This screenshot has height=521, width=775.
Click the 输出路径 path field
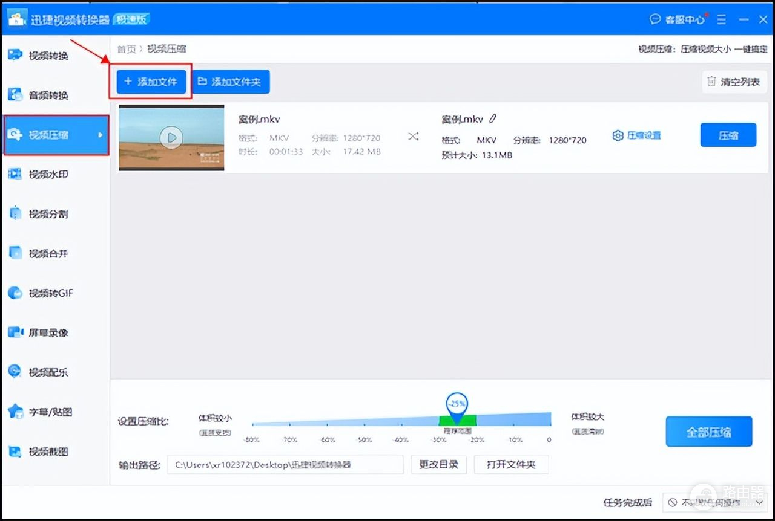coord(285,465)
